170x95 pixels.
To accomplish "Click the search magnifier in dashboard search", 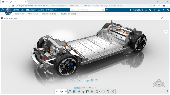I will click(103, 10).
